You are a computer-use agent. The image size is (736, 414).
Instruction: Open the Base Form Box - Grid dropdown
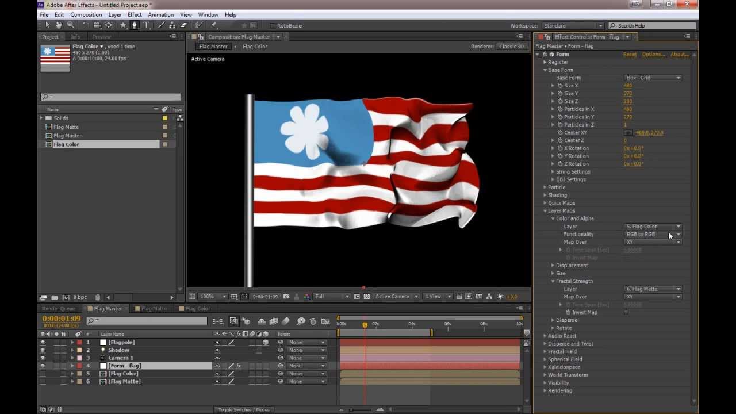tap(653, 78)
